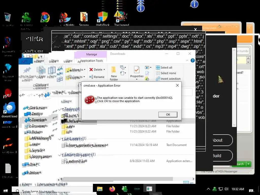Open Firefox from taskbar
This screenshot has width=260, height=195.
click(112, 189)
